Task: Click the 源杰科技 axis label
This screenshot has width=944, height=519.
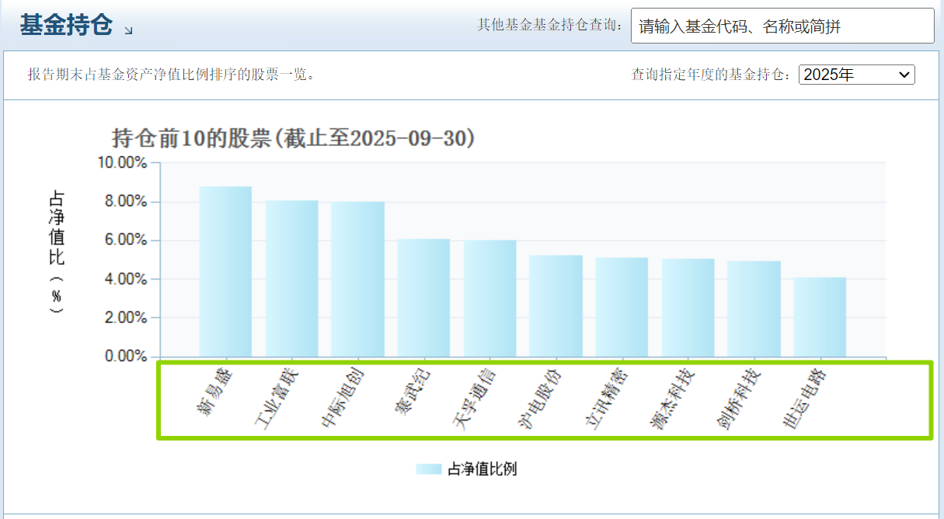Action: [671, 399]
